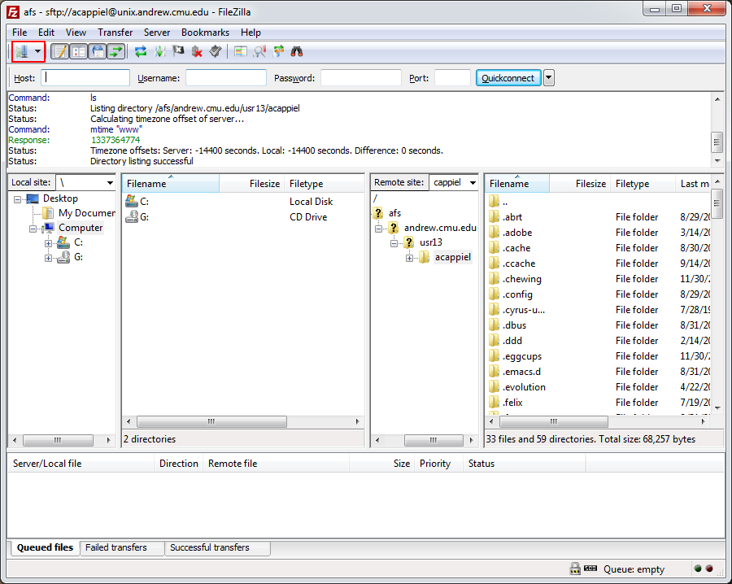This screenshot has width=732, height=584.
Task: Collapse the usr13 remote tree node
Action: point(394,243)
